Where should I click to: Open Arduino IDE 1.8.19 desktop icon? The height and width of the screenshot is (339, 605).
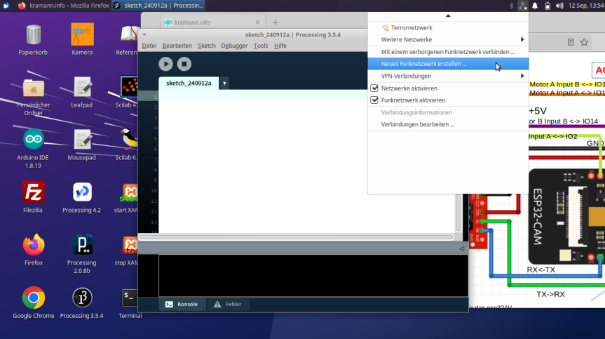point(33,139)
